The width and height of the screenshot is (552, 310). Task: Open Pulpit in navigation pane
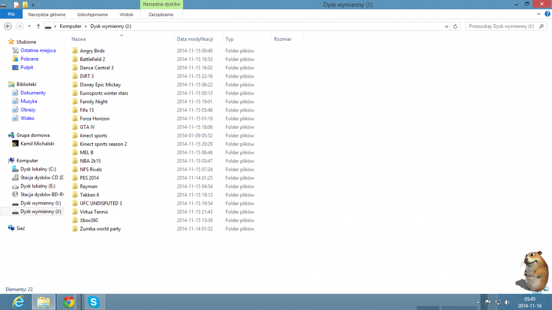click(x=27, y=68)
